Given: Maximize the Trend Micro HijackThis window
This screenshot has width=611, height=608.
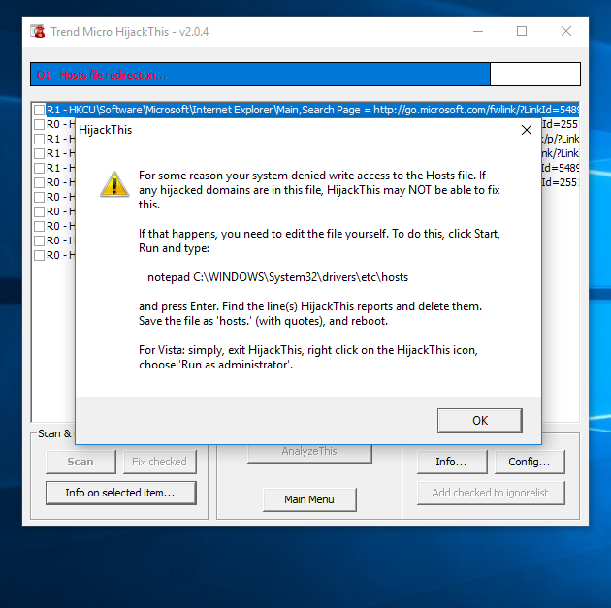Looking at the screenshot, I should pyautogui.click(x=522, y=32).
